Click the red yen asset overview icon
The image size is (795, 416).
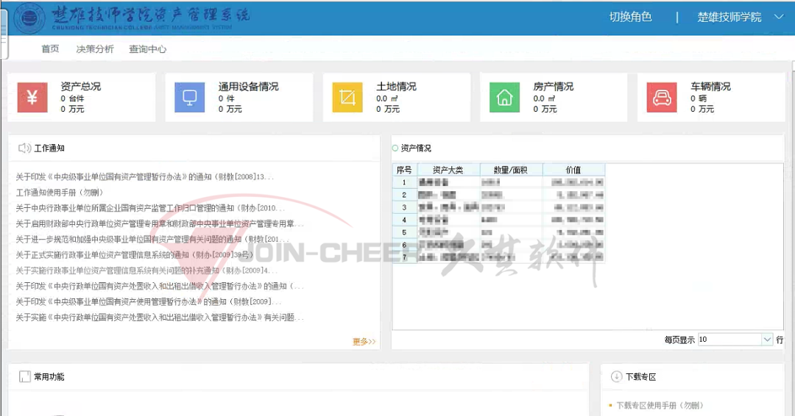pyautogui.click(x=32, y=98)
